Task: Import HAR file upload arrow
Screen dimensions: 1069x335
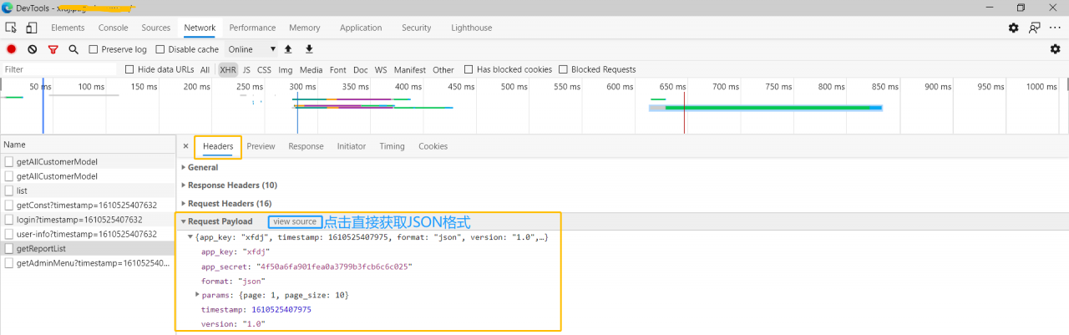Action: [x=288, y=49]
